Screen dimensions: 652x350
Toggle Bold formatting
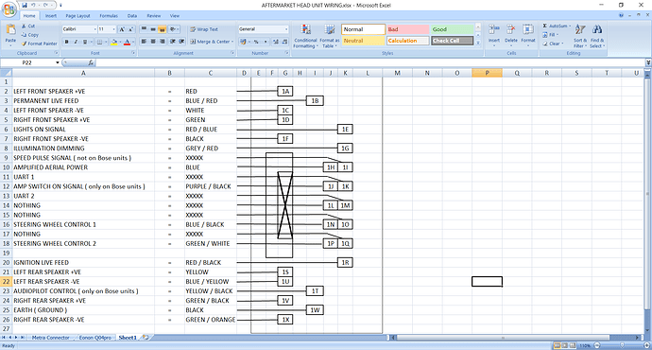coord(66,42)
